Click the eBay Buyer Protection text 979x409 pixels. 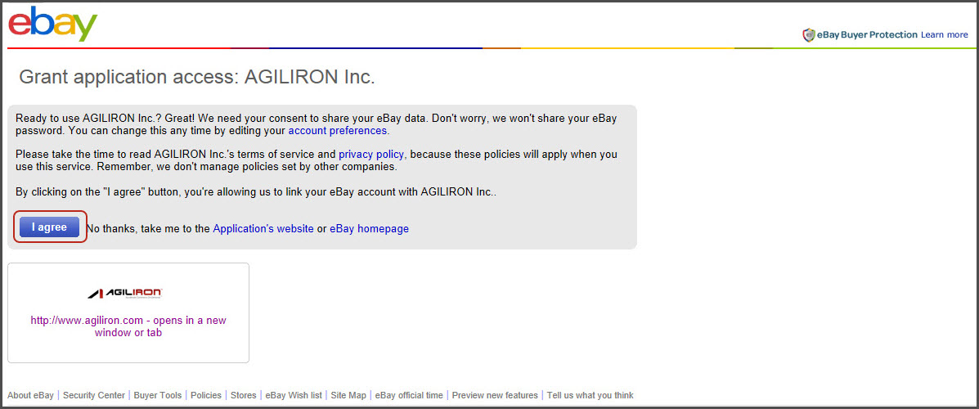[x=867, y=35]
